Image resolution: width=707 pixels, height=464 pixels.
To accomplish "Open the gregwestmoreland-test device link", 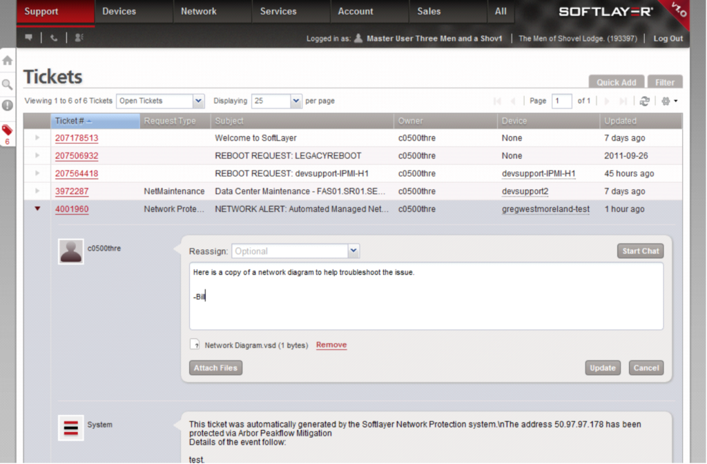I will 545,209.
